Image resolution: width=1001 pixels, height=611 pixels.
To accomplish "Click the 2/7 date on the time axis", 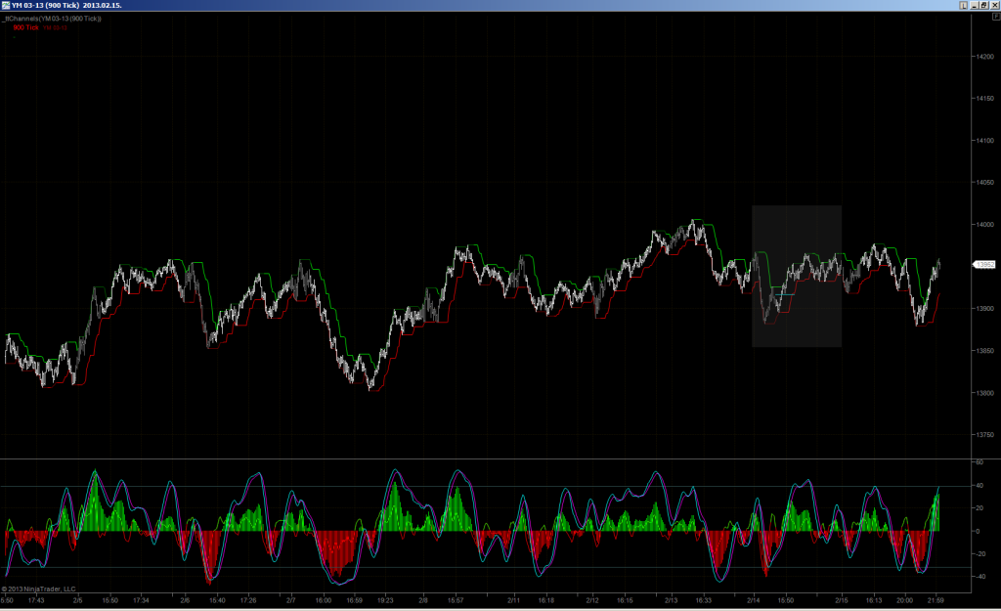I will coord(291,600).
